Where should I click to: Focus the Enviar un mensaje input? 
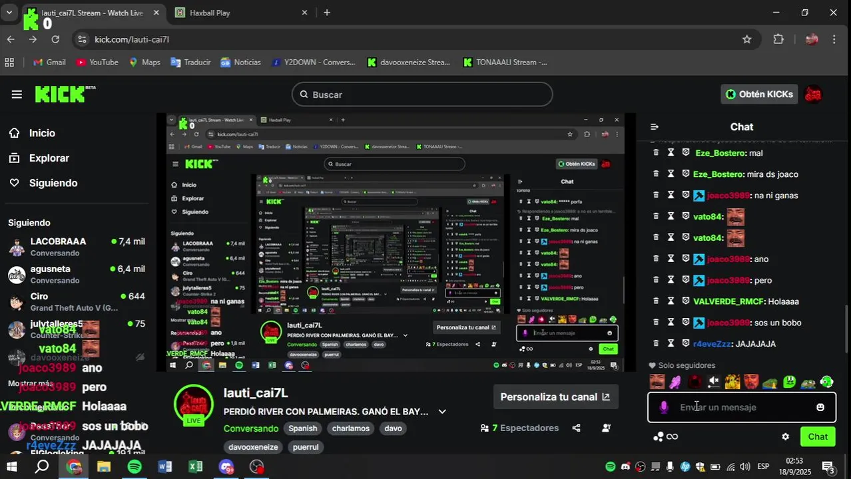(742, 407)
